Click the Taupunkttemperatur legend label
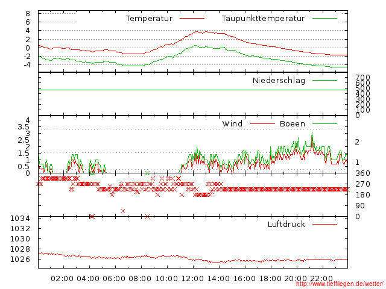 (x=263, y=19)
